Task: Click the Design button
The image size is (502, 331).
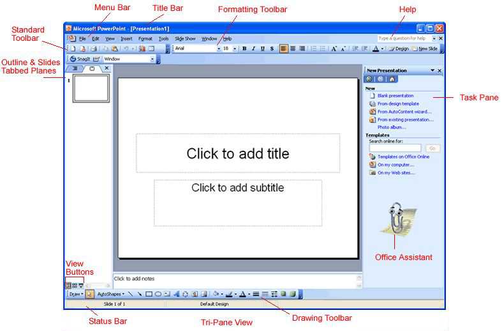Action: coord(399,49)
